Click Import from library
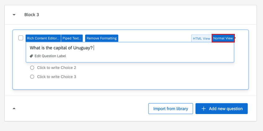263x131 pixels. click(170, 108)
